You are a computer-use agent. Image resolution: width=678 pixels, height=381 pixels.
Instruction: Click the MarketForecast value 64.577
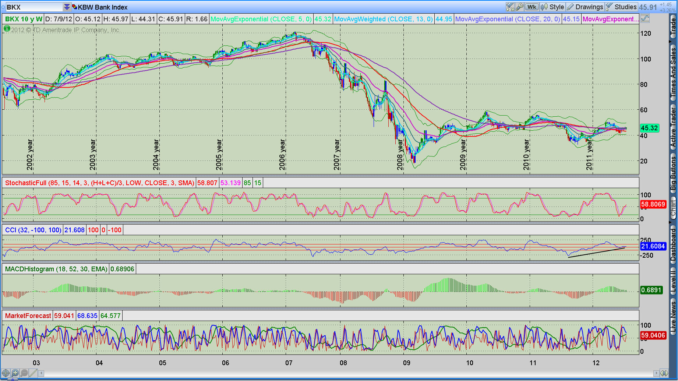pyautogui.click(x=110, y=316)
